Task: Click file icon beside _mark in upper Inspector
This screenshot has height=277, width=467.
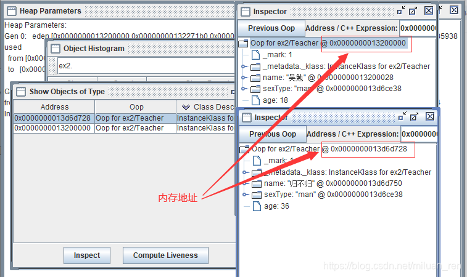Action: pos(255,55)
